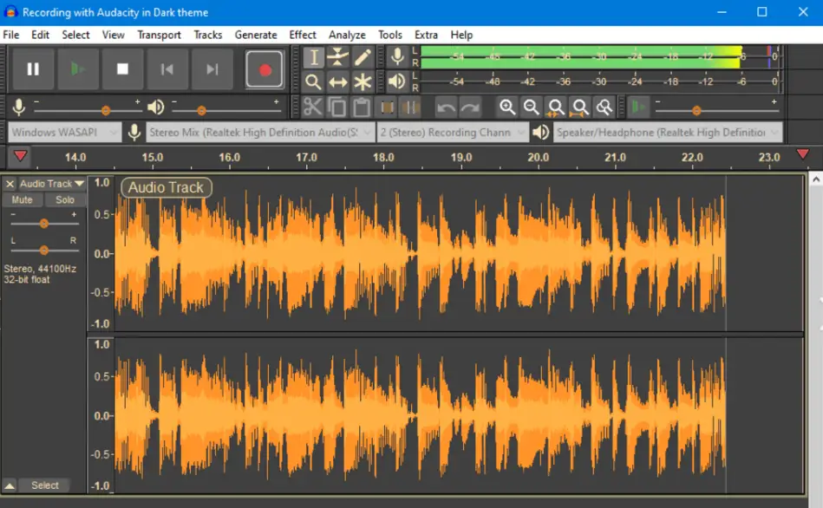The image size is (823, 508).
Task: Solo the Audio Track
Action: [64, 200]
